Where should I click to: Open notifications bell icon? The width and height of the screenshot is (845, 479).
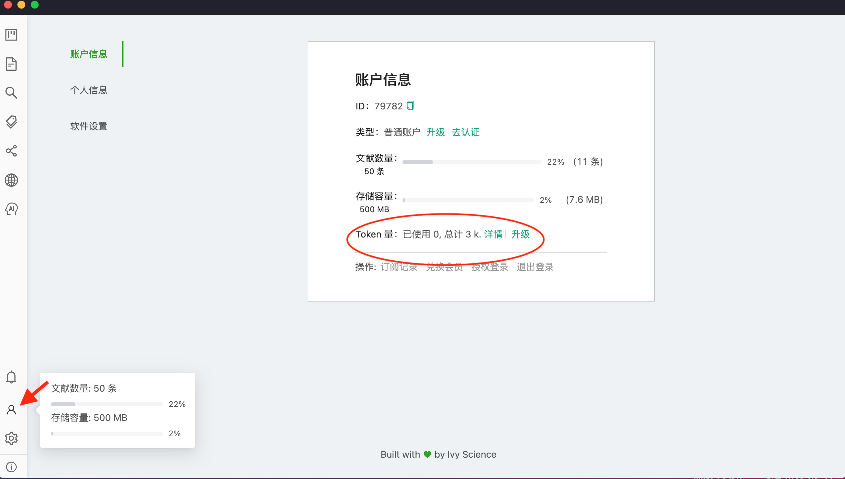(x=11, y=377)
